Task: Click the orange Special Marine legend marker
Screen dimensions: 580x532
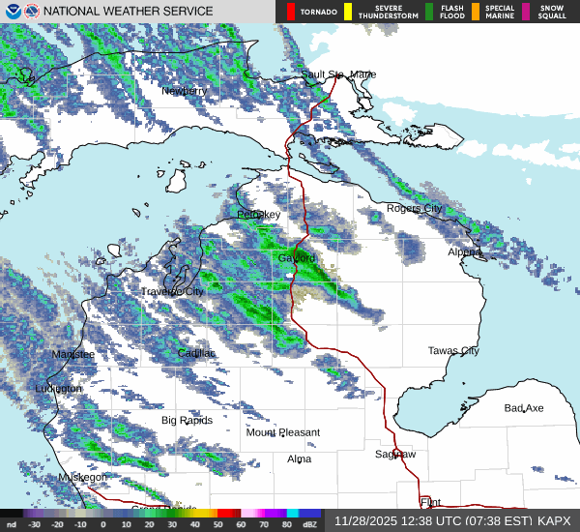Action: 477,12
